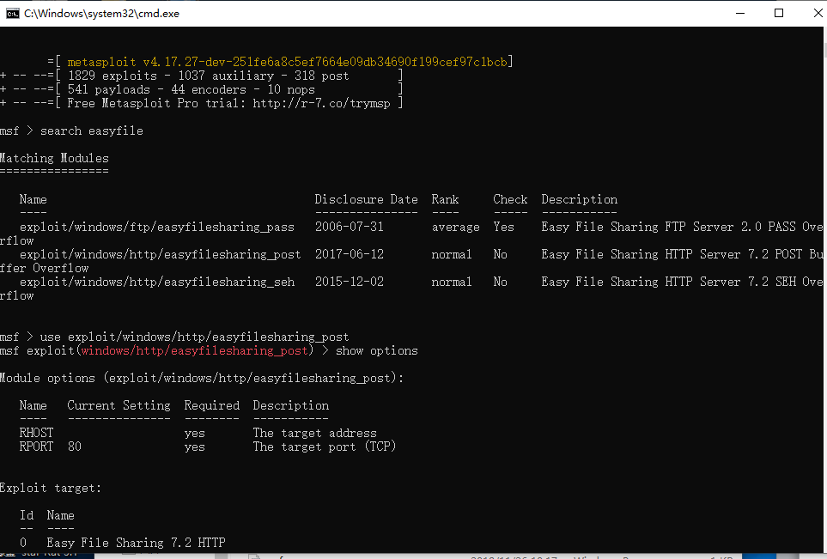
Task: Click the 'show options' command text
Action: pos(377,350)
